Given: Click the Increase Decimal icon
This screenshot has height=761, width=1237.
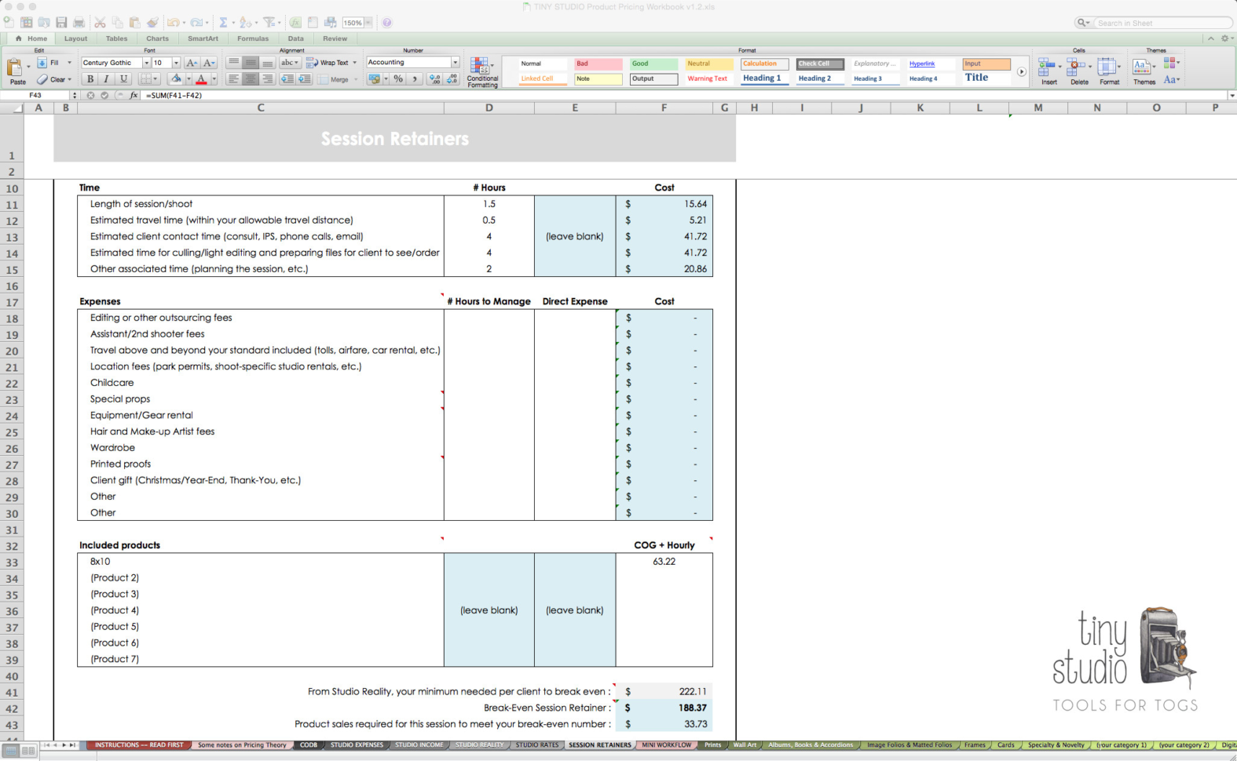Looking at the screenshot, I should [434, 79].
